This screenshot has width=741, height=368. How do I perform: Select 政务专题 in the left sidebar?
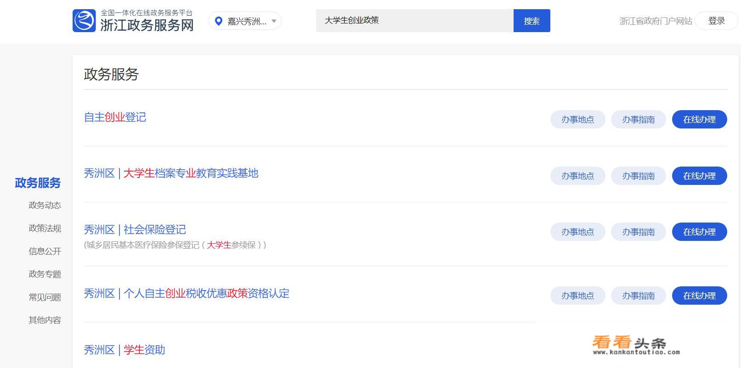point(45,274)
